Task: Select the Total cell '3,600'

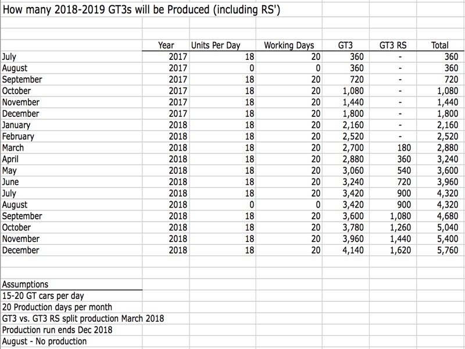Action: tap(448, 170)
